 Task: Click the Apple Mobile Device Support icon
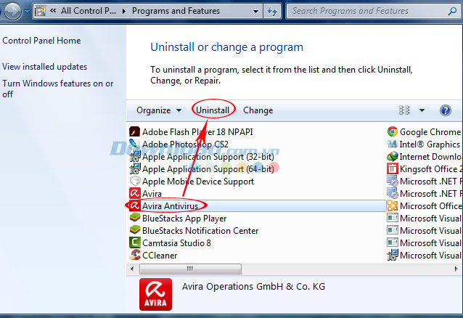click(x=135, y=182)
